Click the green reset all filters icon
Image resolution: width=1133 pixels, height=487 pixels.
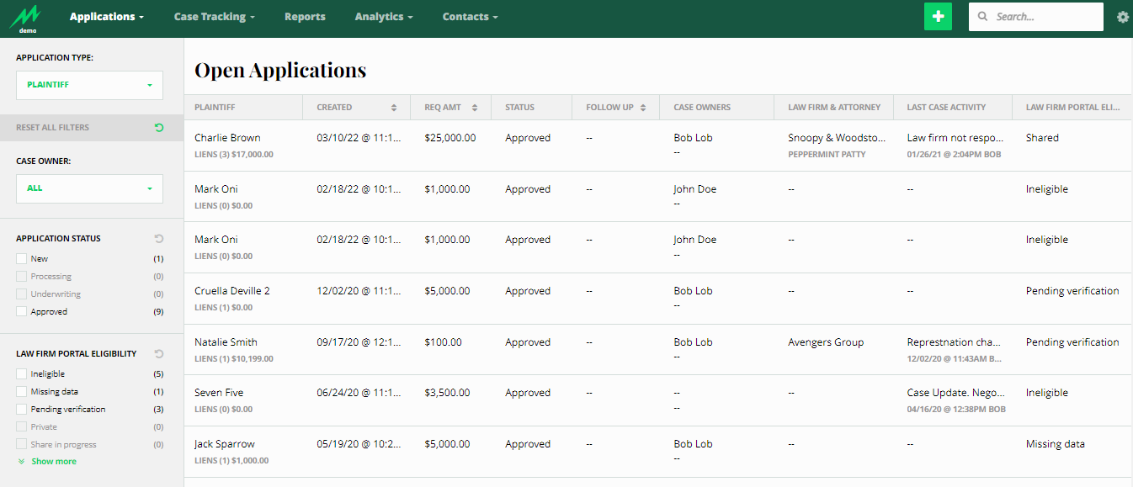[159, 128]
